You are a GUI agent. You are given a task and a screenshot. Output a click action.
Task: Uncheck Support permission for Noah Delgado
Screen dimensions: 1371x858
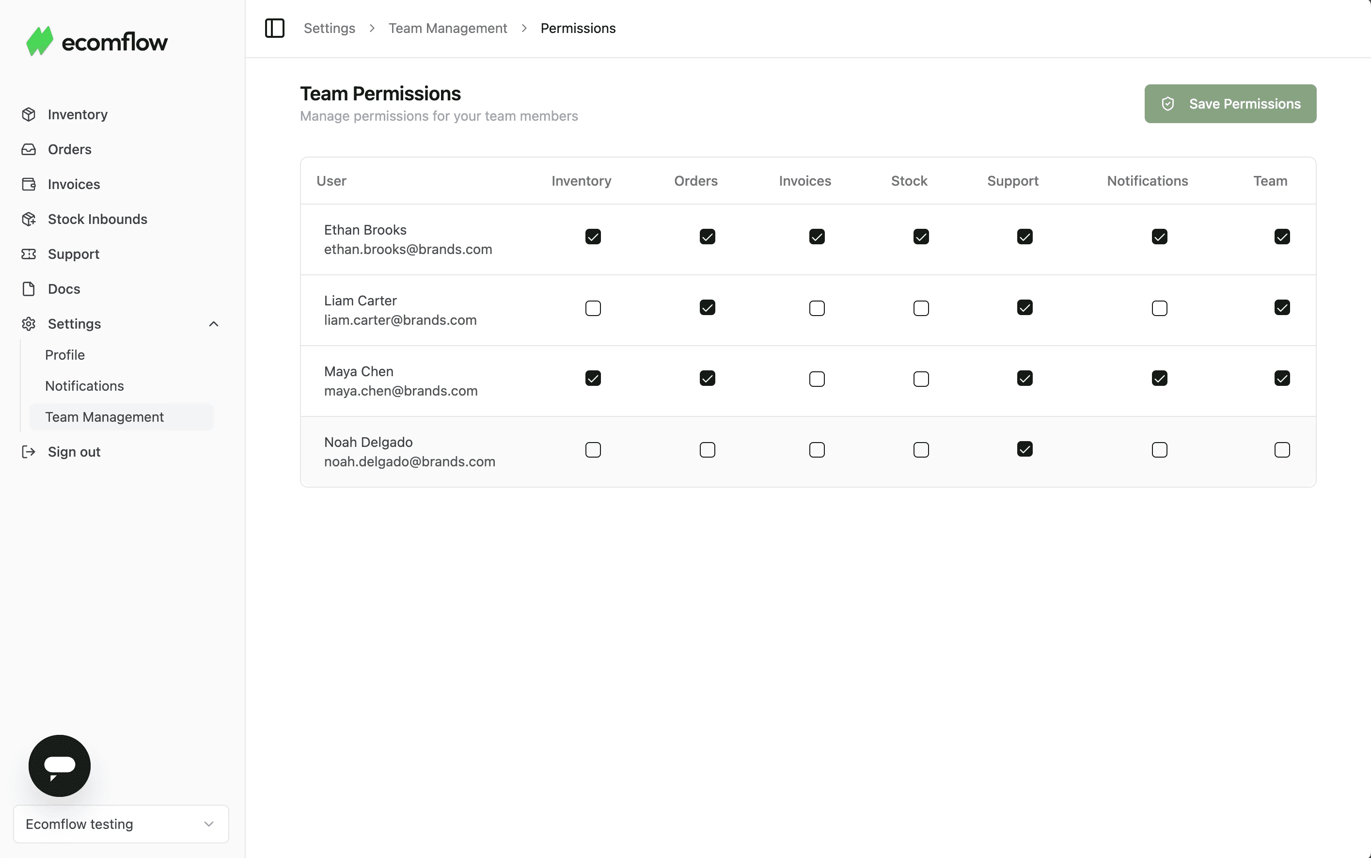point(1024,449)
